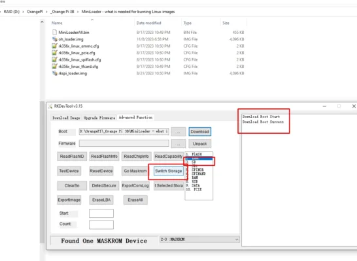Click the EraseAll button
357x261 pixels.
pos(135,200)
